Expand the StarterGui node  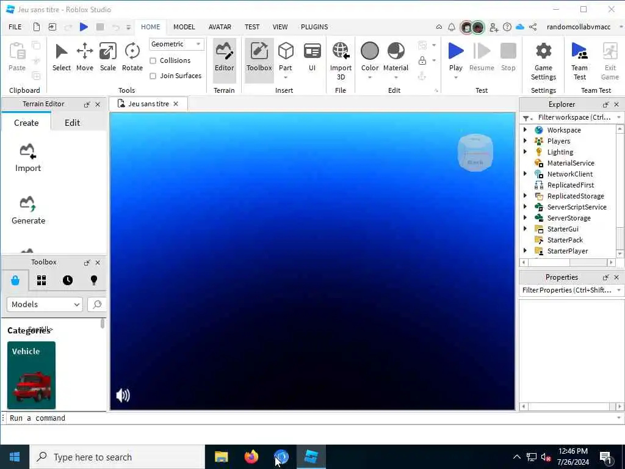[x=526, y=228]
